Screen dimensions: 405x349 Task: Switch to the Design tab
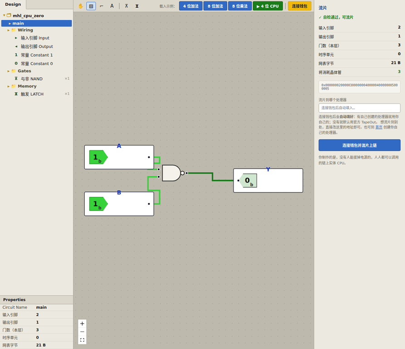coord(13,5)
